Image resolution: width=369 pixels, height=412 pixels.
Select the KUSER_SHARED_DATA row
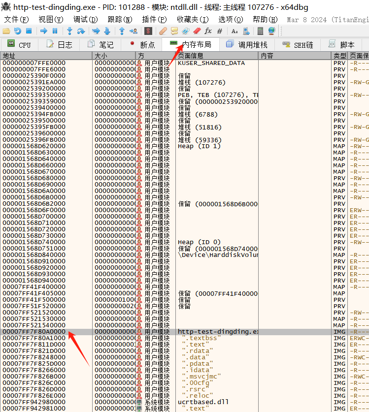tap(185, 63)
